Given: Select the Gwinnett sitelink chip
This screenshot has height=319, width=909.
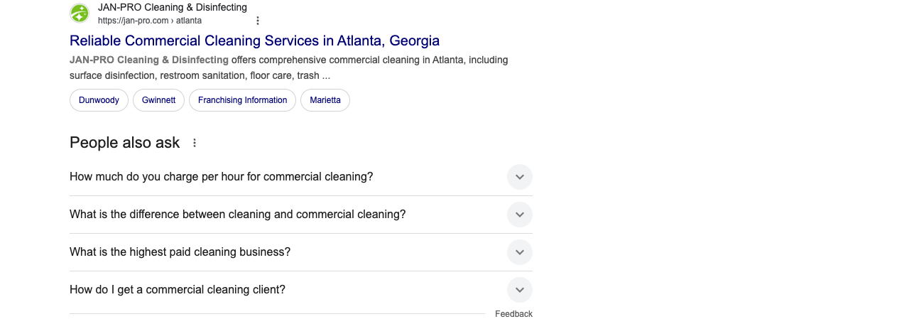Looking at the screenshot, I should point(158,100).
